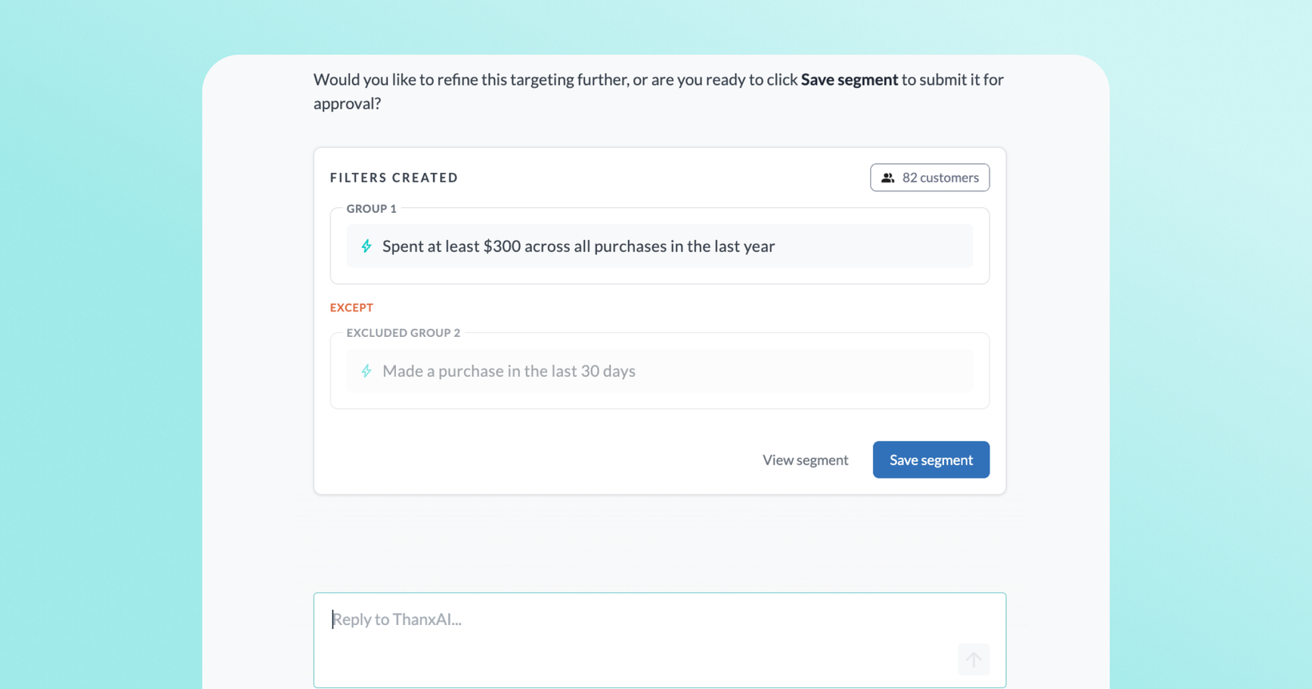Click the people icon in customers badge
This screenshot has width=1312, height=689.
click(887, 178)
